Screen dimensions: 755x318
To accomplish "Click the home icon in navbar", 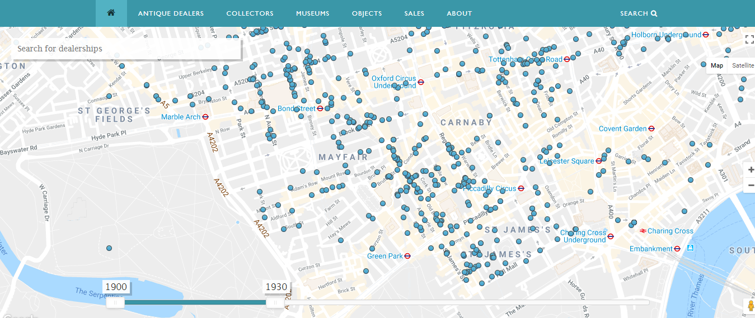I will point(111,13).
